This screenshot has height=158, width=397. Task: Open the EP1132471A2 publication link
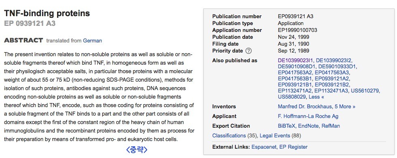pyautogui.click(x=295, y=91)
